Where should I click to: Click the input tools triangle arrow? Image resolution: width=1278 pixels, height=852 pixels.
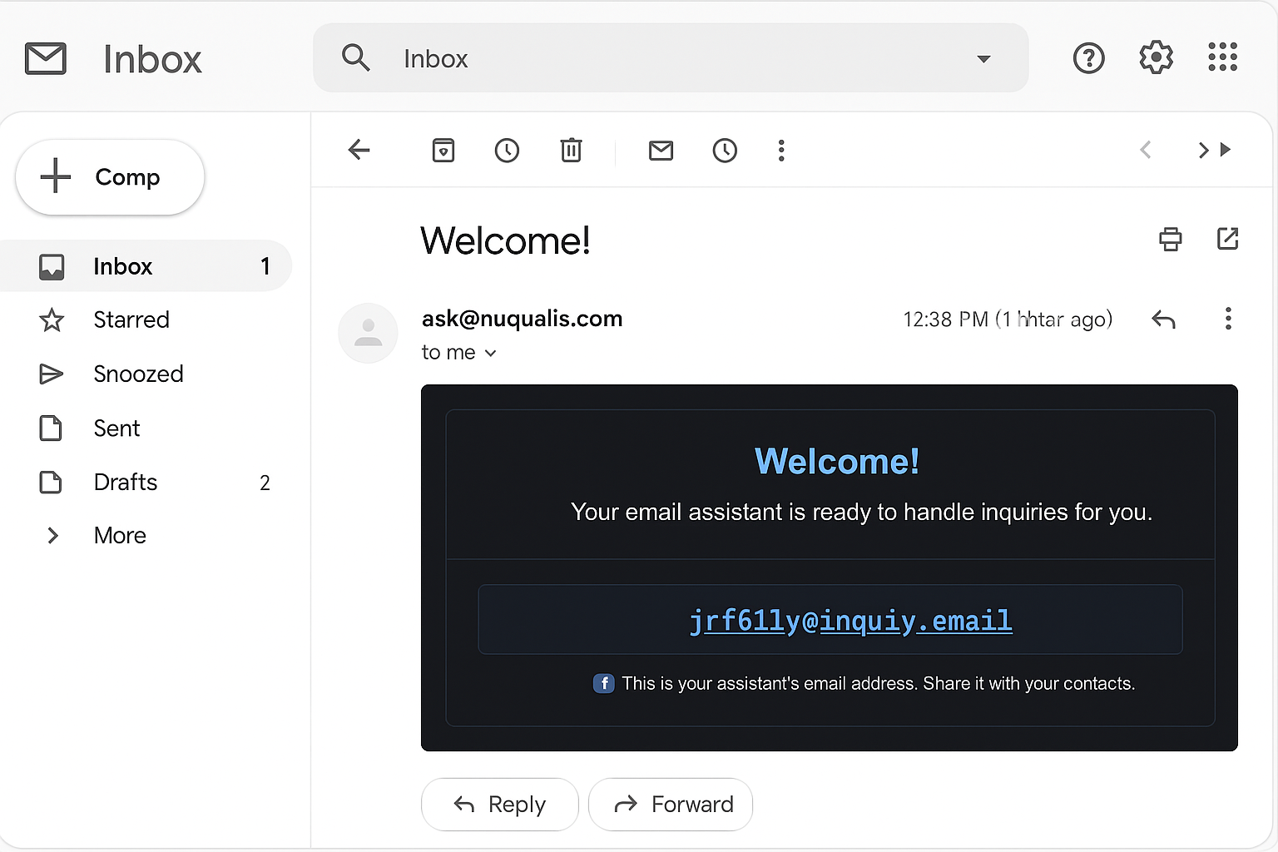tap(1226, 150)
